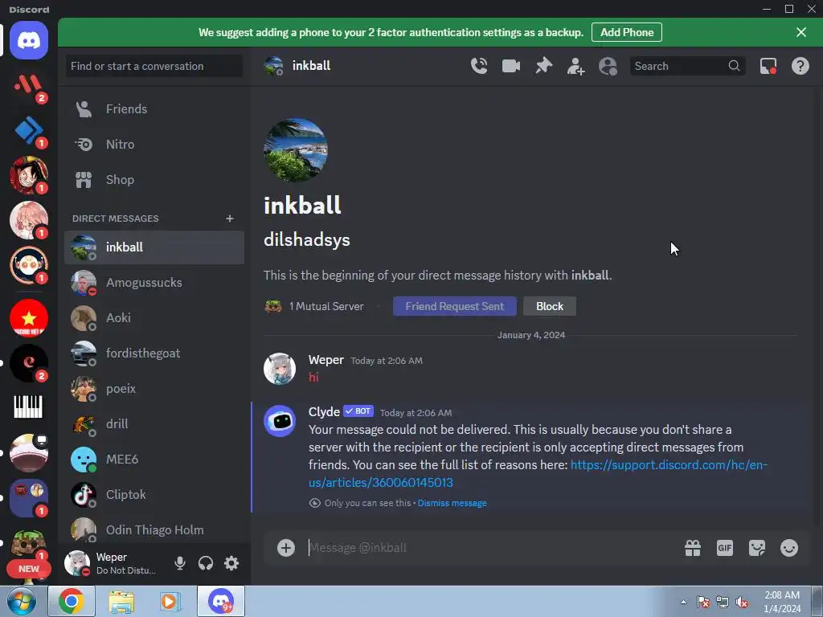Show hidden system tray icons

683,602
